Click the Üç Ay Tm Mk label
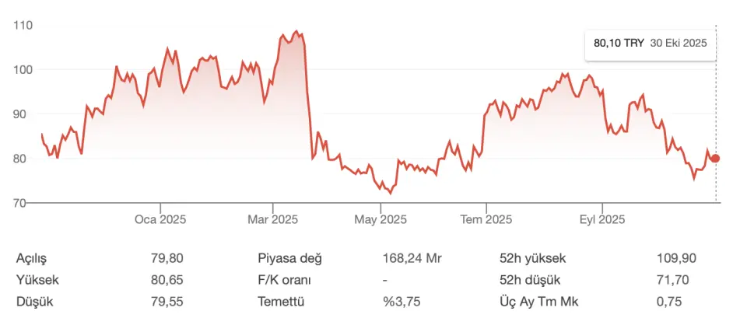The width and height of the screenshot is (747, 332). (539, 302)
